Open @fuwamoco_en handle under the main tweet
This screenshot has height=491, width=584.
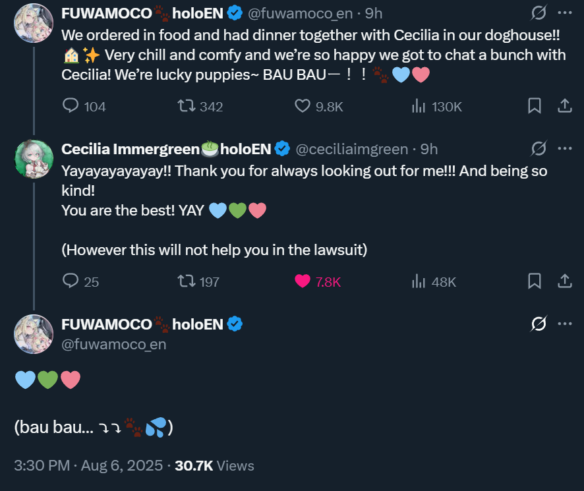[x=113, y=344]
